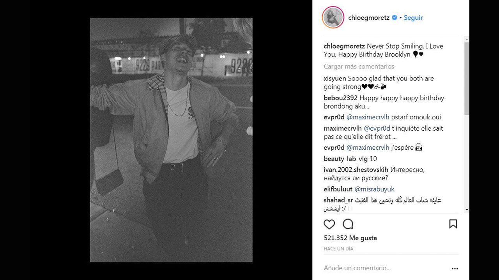Open the @misrabuyuk mention link

[374, 189]
